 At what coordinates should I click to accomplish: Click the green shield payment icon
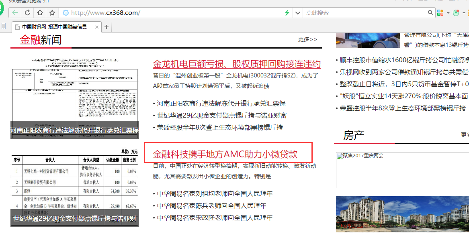[456, 13]
